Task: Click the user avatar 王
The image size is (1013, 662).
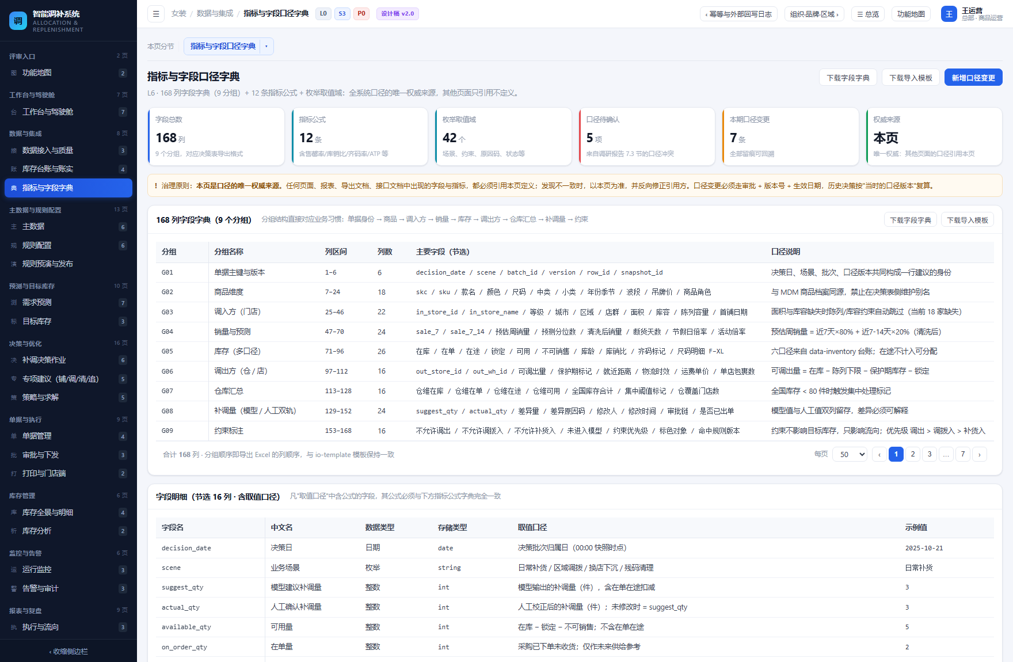Action: [x=949, y=14]
